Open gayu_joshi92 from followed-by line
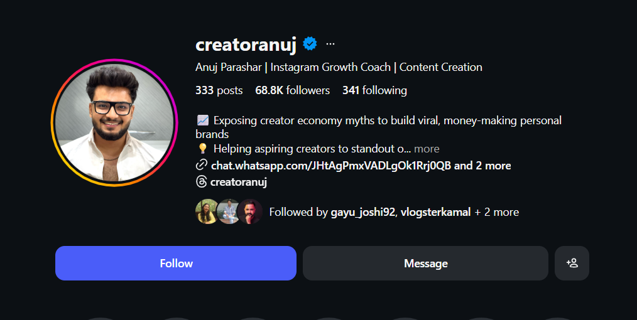The height and width of the screenshot is (320, 637). [363, 212]
